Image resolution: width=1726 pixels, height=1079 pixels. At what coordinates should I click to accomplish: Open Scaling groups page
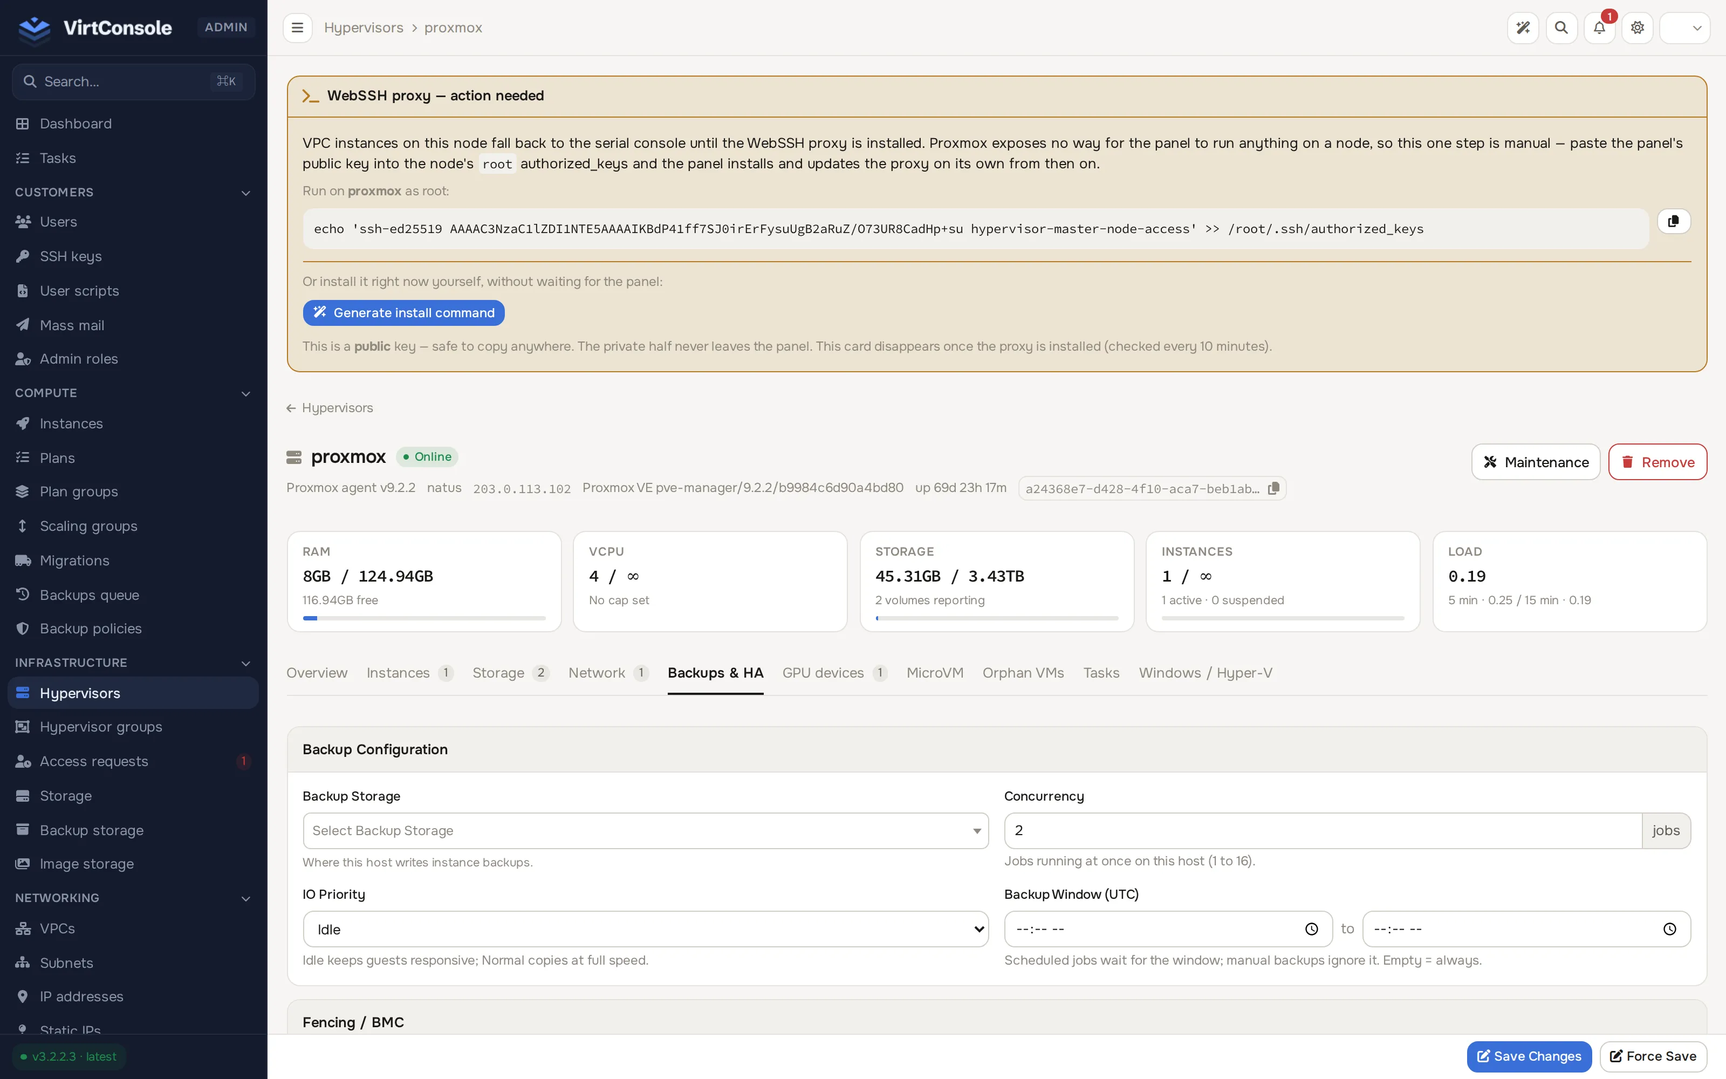point(133,526)
